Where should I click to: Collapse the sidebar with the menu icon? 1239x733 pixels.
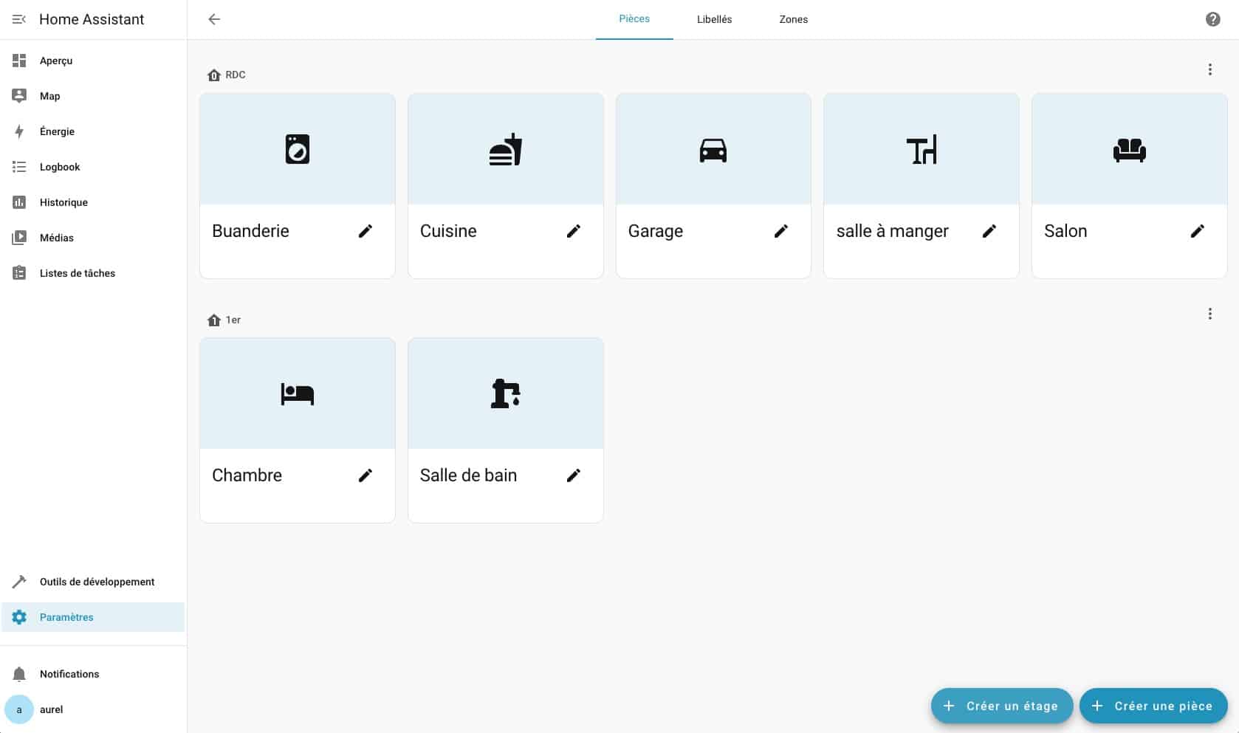pyautogui.click(x=19, y=19)
